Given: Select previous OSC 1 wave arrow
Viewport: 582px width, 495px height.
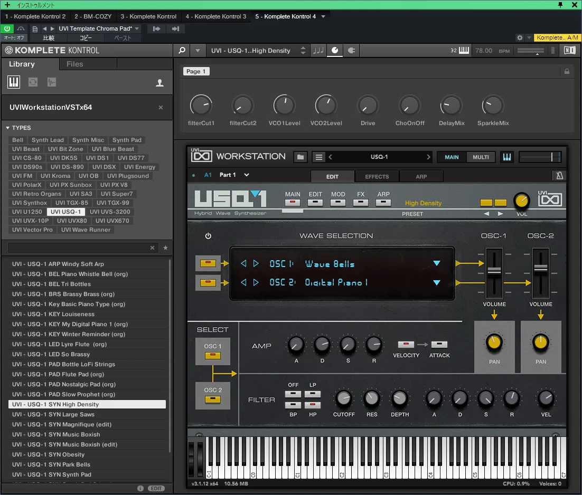Looking at the screenshot, I should (243, 263).
